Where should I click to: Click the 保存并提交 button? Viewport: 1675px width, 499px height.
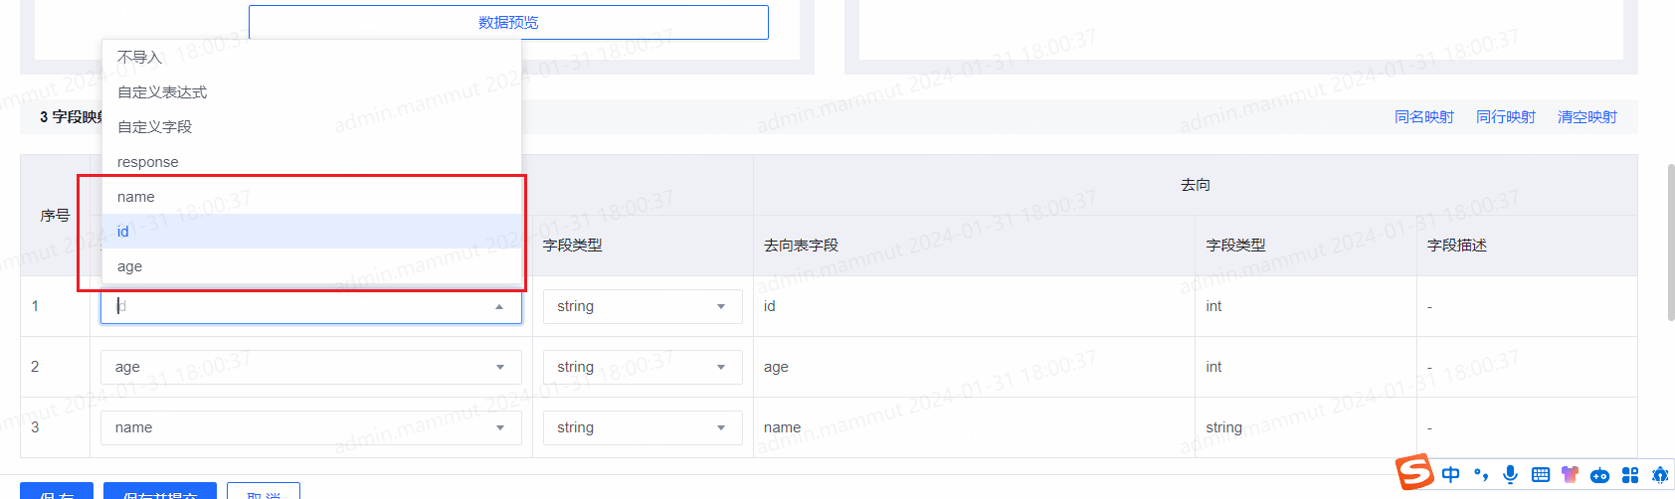[x=160, y=492]
